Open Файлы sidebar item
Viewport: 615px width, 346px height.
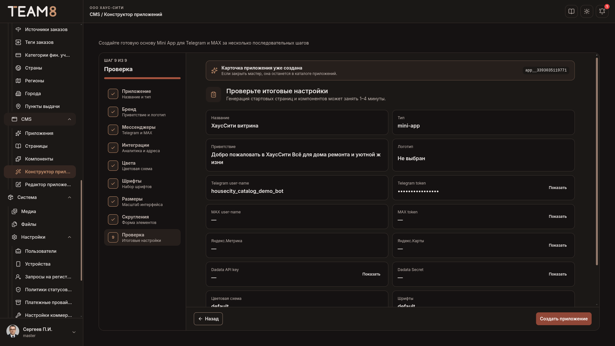[x=42, y=224]
